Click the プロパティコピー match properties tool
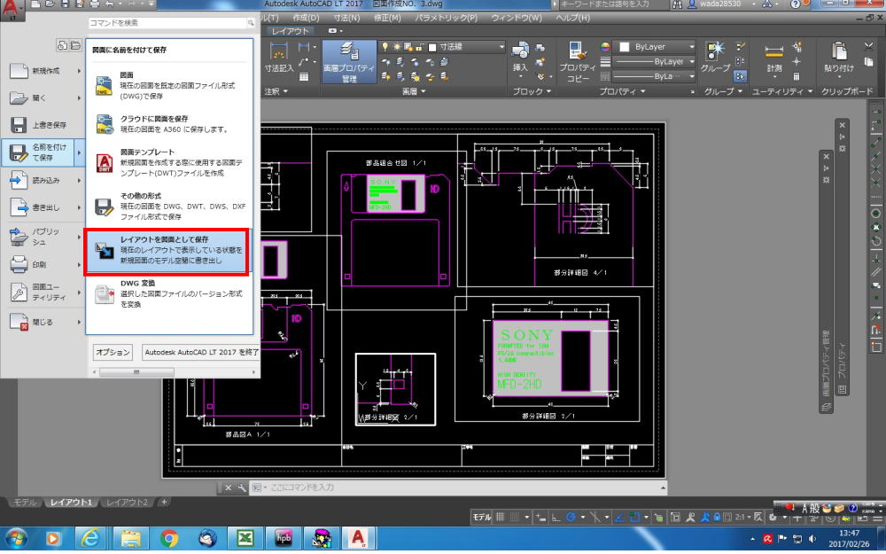The height and width of the screenshot is (554, 886). 578,62
